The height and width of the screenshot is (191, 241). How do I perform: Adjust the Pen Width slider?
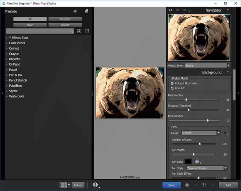pyautogui.click(x=194, y=155)
